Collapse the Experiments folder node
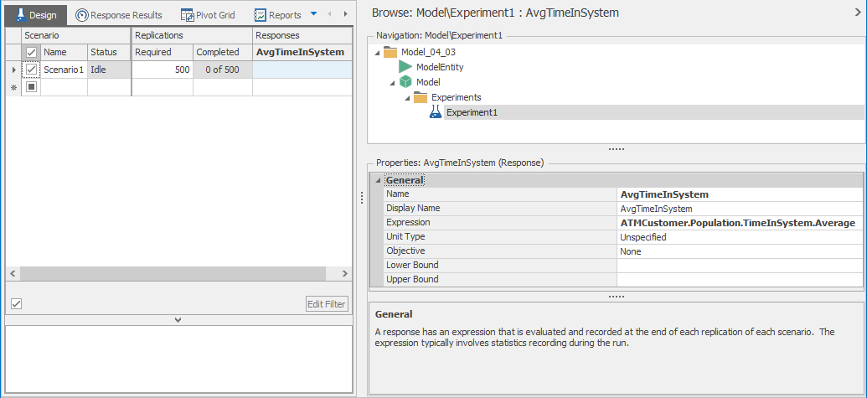 407,98
